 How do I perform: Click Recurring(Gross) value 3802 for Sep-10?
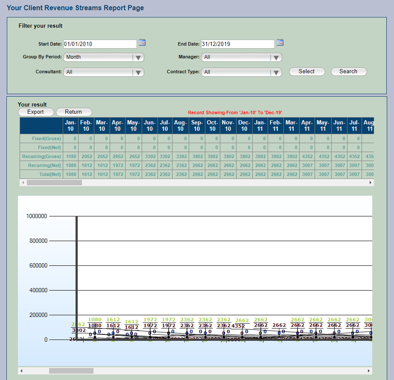tap(198, 156)
